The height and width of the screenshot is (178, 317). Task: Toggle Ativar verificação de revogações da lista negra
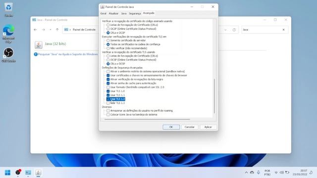point(108,79)
